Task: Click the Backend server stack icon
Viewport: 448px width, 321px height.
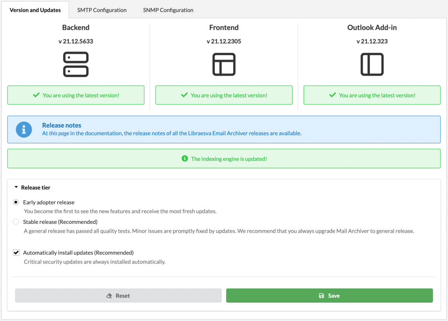Action: pos(76,64)
